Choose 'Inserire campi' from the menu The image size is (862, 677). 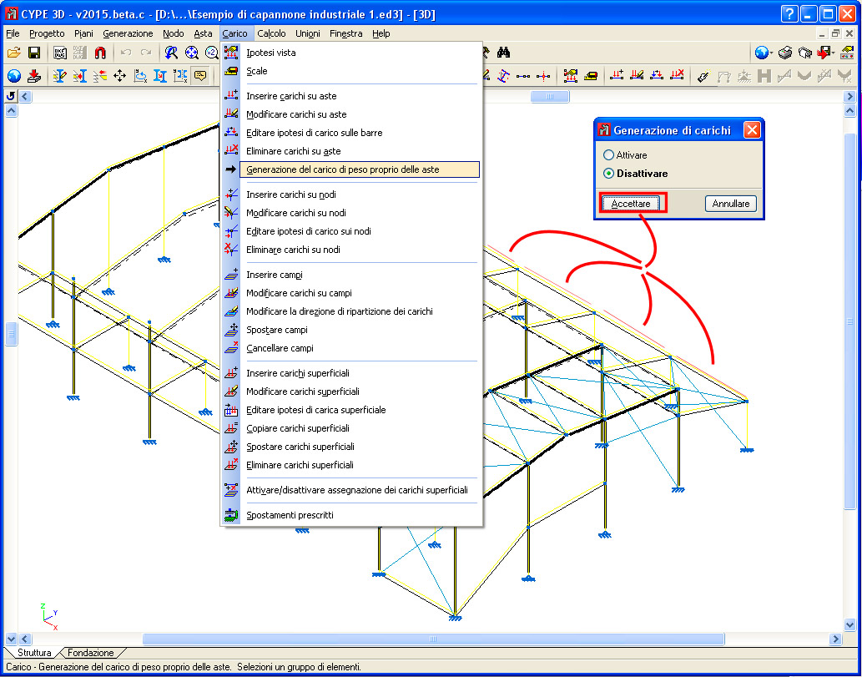351,275
